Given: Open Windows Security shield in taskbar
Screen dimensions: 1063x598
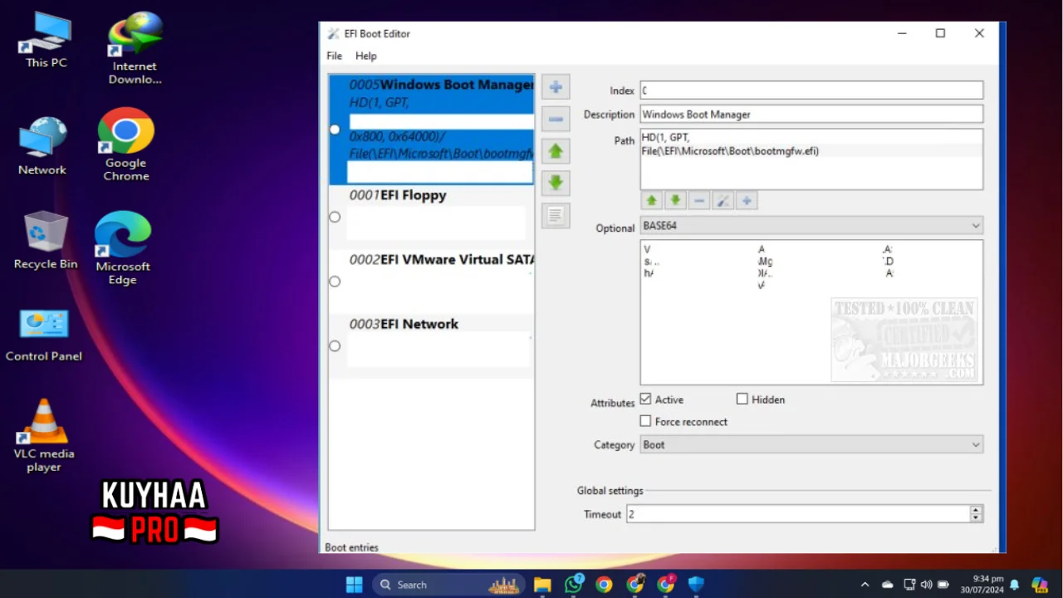Looking at the screenshot, I should tap(696, 585).
